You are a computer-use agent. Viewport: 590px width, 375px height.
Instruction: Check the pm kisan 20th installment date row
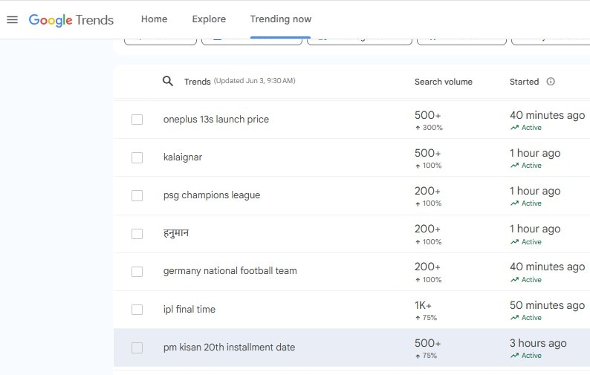pyautogui.click(x=137, y=348)
